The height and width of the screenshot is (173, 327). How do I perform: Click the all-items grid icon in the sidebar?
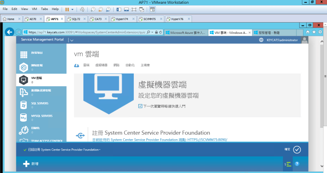(x=24, y=53)
